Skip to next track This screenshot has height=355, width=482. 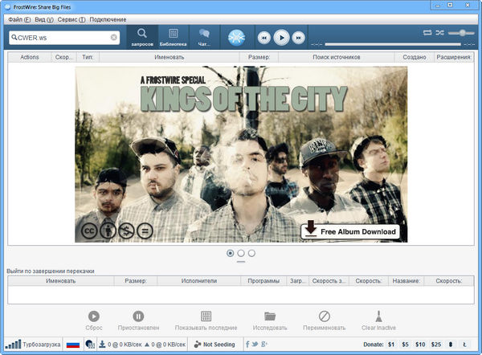[x=298, y=37]
